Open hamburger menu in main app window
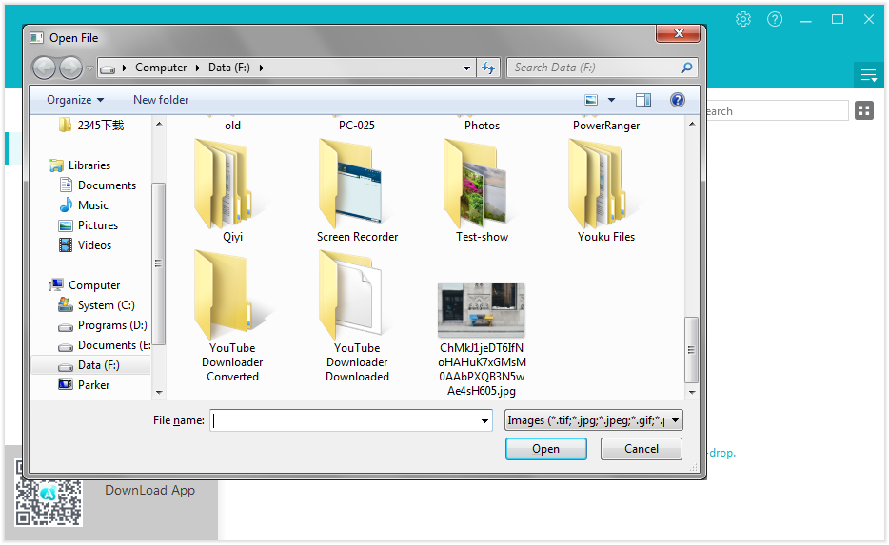The width and height of the screenshot is (889, 545). click(x=869, y=75)
